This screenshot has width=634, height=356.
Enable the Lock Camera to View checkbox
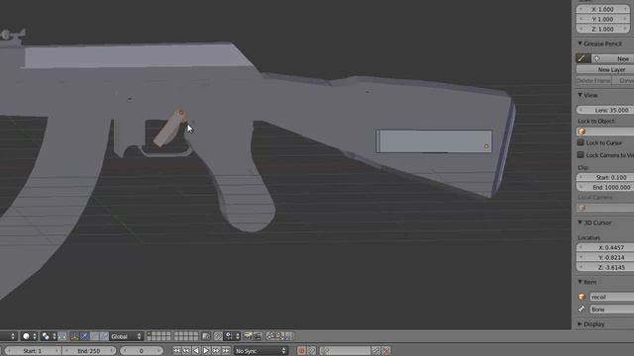[581, 154]
